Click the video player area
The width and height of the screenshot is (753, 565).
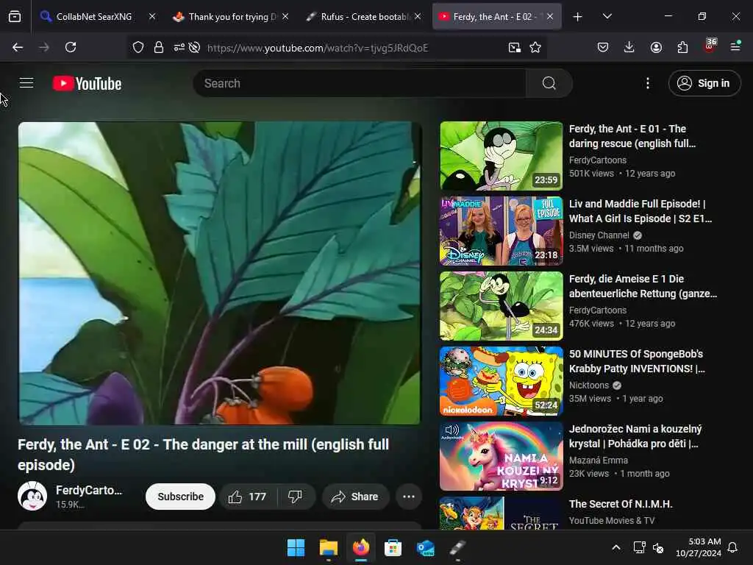click(219, 273)
